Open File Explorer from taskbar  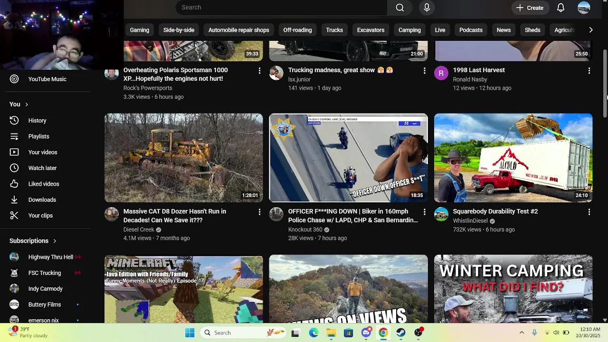[x=331, y=333]
